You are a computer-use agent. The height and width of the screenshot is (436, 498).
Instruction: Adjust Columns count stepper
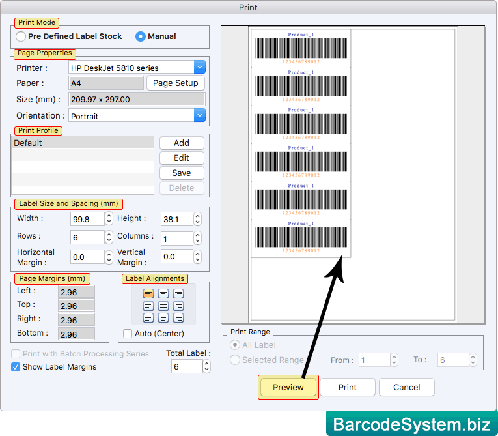[198, 238]
